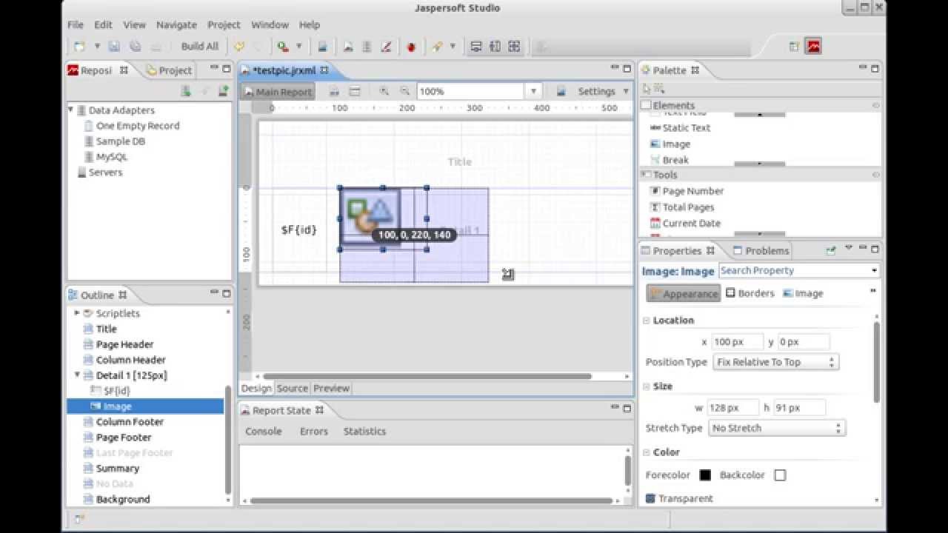Click the export icon left of Settings
The height and width of the screenshot is (533, 948).
[x=561, y=91]
